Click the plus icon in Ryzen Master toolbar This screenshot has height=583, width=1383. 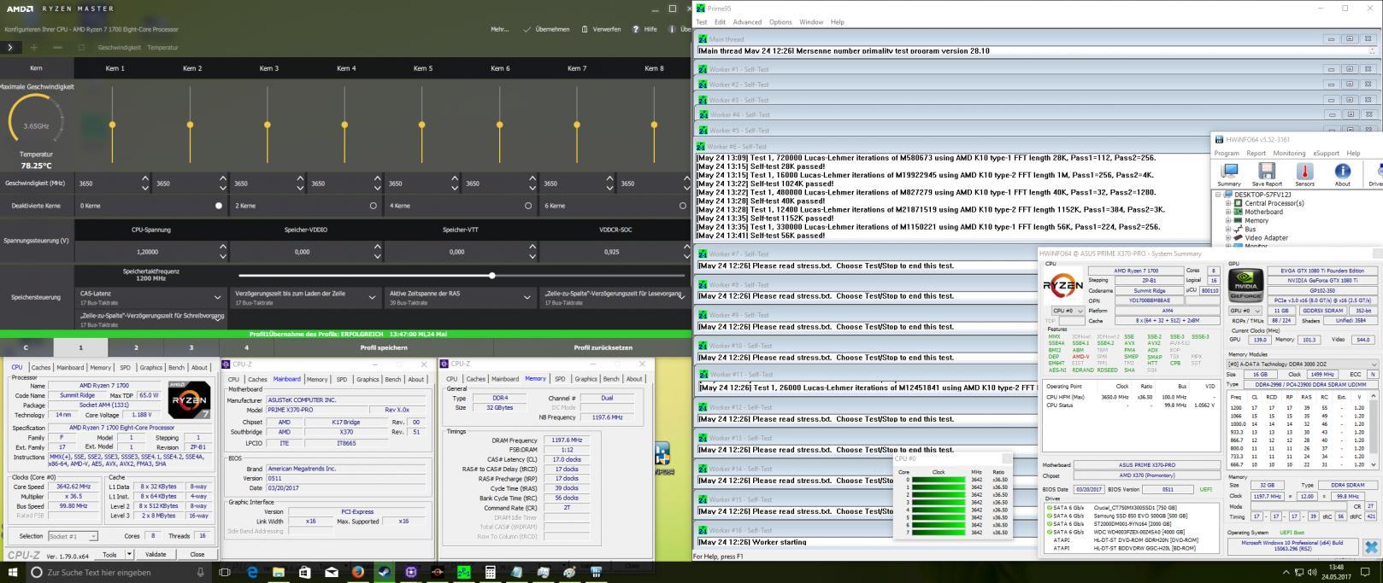(x=33, y=48)
